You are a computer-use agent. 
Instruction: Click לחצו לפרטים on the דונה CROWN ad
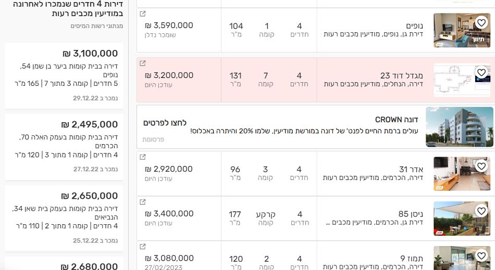(165, 123)
